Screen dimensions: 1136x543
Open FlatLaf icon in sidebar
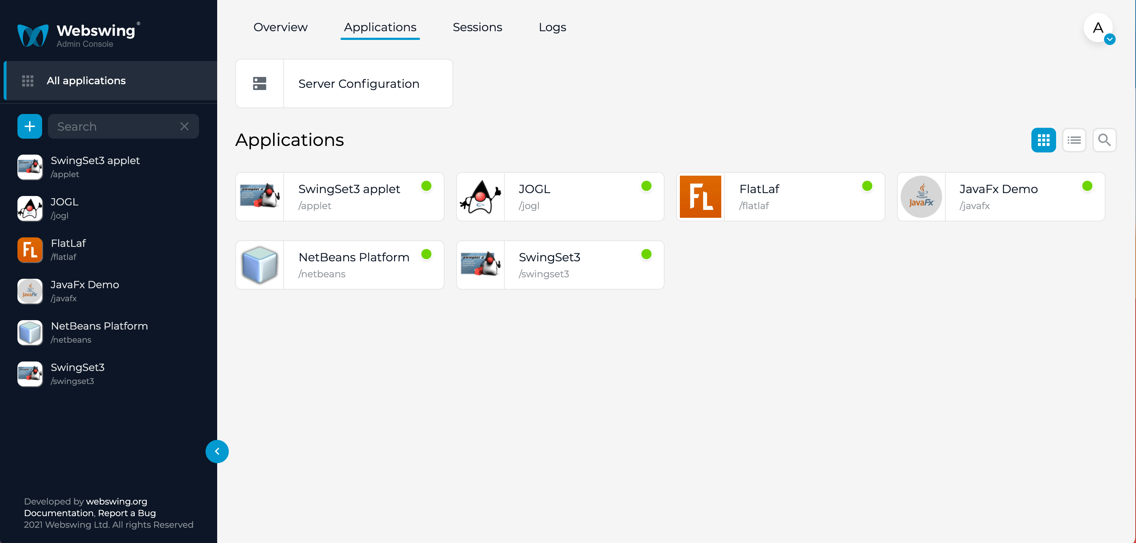click(x=30, y=250)
